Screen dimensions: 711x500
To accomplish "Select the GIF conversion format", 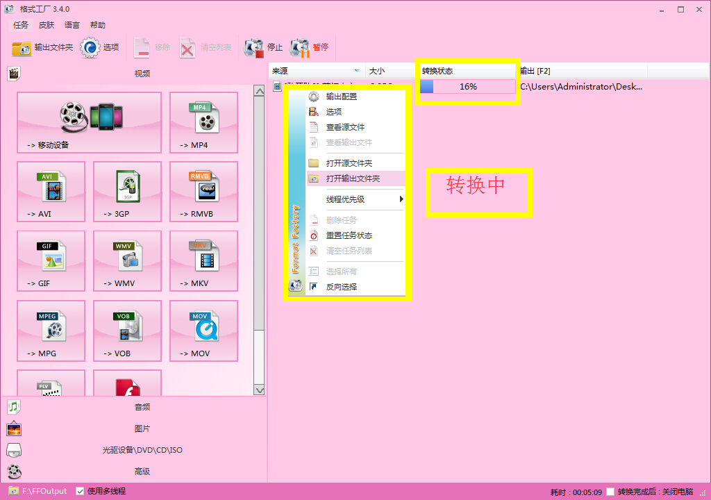I will coord(51,261).
